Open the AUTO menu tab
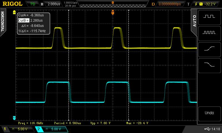The width and height of the screenshot is (222, 133). tap(194, 21)
